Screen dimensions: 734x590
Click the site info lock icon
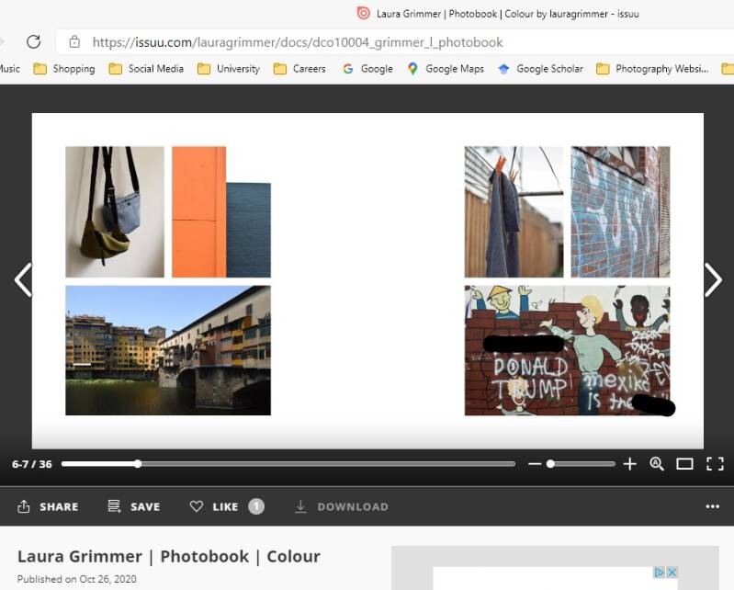[74, 41]
